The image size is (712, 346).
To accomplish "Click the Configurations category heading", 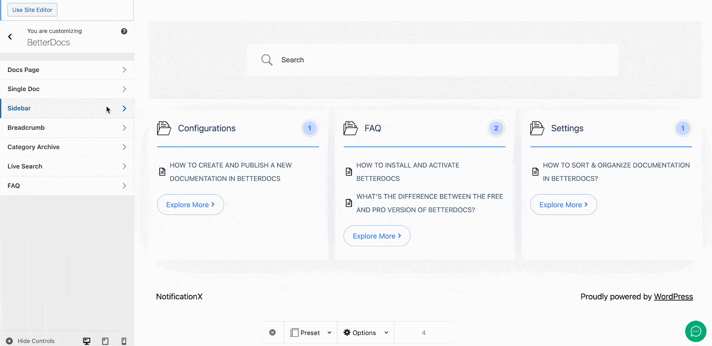I will pos(207,128).
